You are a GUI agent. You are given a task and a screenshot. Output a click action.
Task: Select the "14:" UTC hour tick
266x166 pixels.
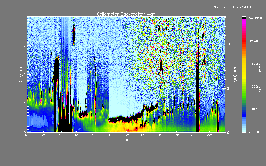(143, 135)
